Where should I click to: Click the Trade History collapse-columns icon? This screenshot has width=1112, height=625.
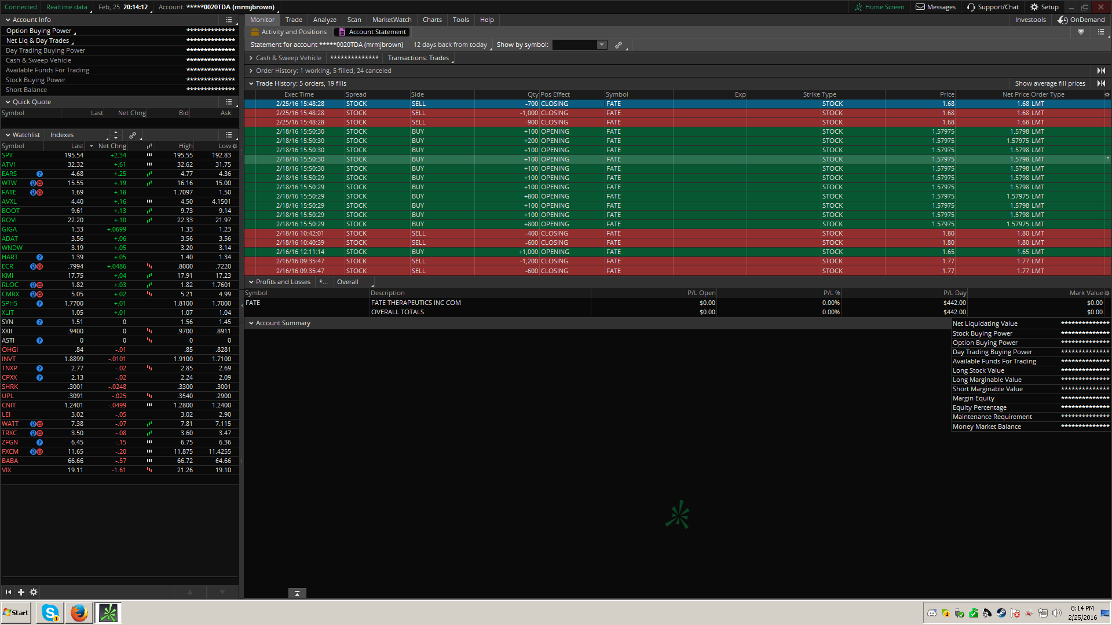(x=1101, y=83)
